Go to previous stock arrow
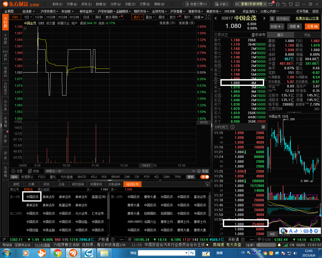The image size is (322, 258). click(x=215, y=18)
